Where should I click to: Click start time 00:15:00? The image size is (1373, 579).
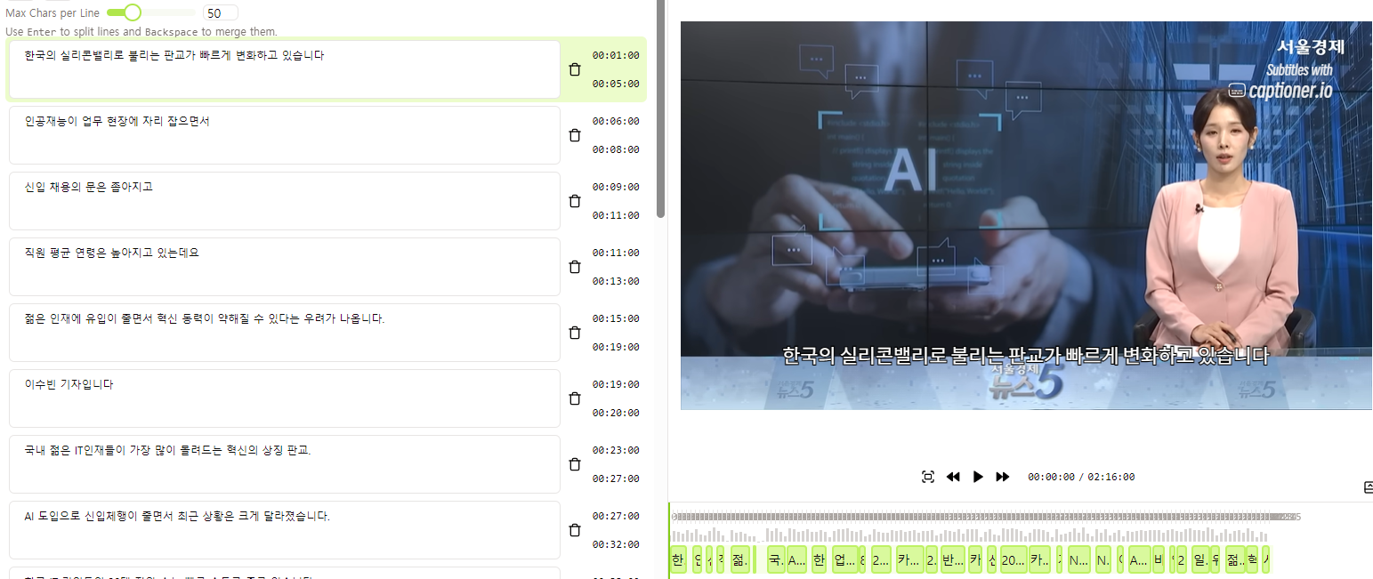(616, 318)
